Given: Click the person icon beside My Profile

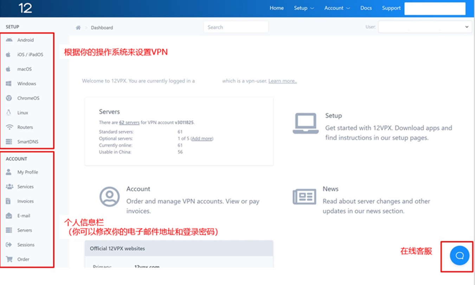Looking at the screenshot, I should (9, 172).
